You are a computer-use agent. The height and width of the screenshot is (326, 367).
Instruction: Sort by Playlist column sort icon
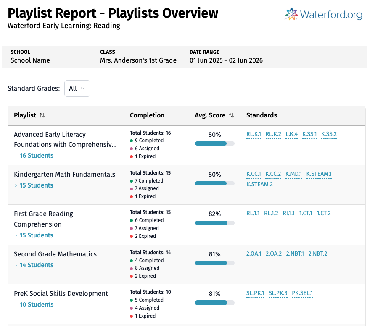[42, 115]
